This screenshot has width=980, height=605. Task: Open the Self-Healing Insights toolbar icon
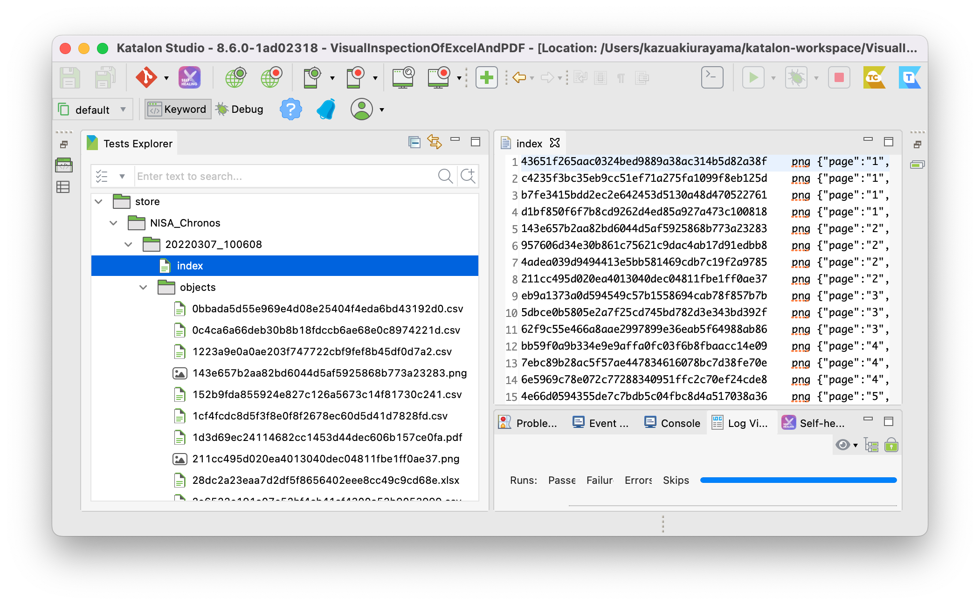189,77
